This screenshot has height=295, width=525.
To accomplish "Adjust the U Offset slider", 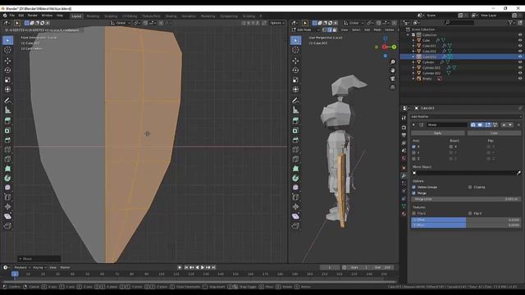I will point(466,220).
